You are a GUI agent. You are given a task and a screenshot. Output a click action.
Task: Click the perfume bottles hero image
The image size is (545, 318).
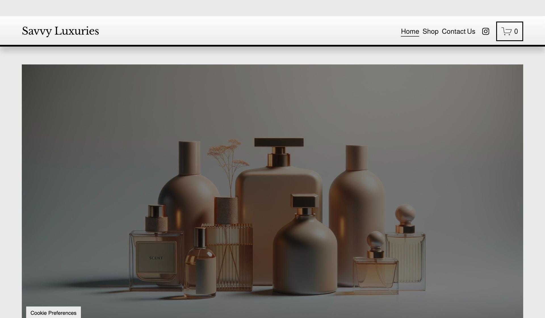272,191
